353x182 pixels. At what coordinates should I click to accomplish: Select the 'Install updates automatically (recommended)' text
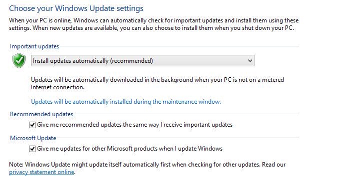pos(93,61)
